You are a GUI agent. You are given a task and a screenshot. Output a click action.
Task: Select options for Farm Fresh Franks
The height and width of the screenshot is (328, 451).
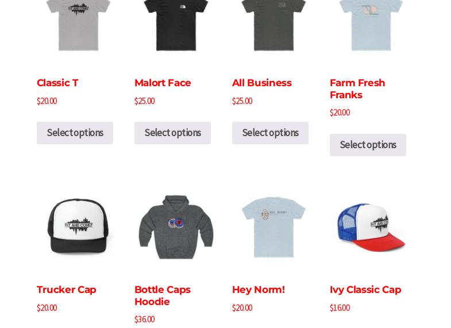368,145
